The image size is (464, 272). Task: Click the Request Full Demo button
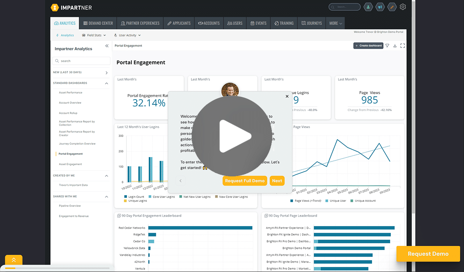click(x=245, y=181)
